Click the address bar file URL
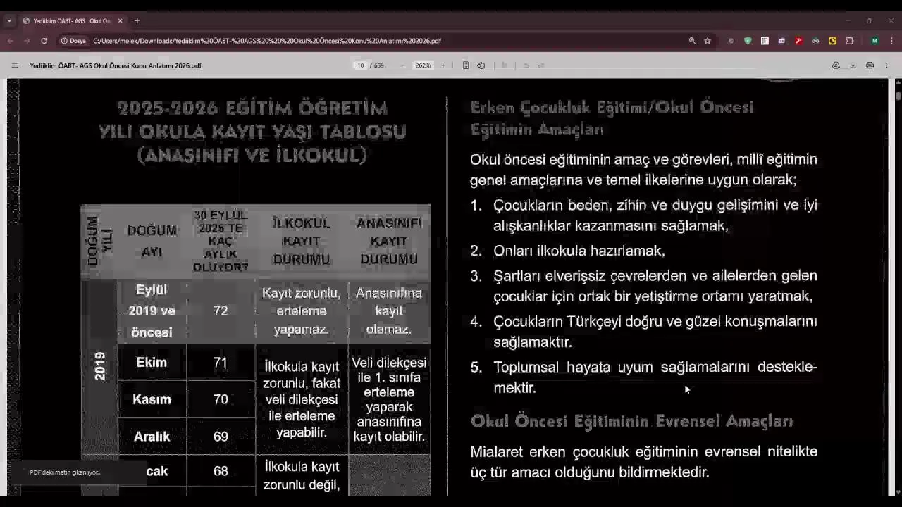 point(267,41)
